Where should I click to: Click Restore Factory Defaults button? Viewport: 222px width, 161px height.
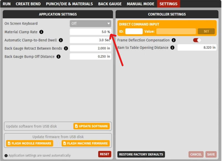(x=141, y=154)
